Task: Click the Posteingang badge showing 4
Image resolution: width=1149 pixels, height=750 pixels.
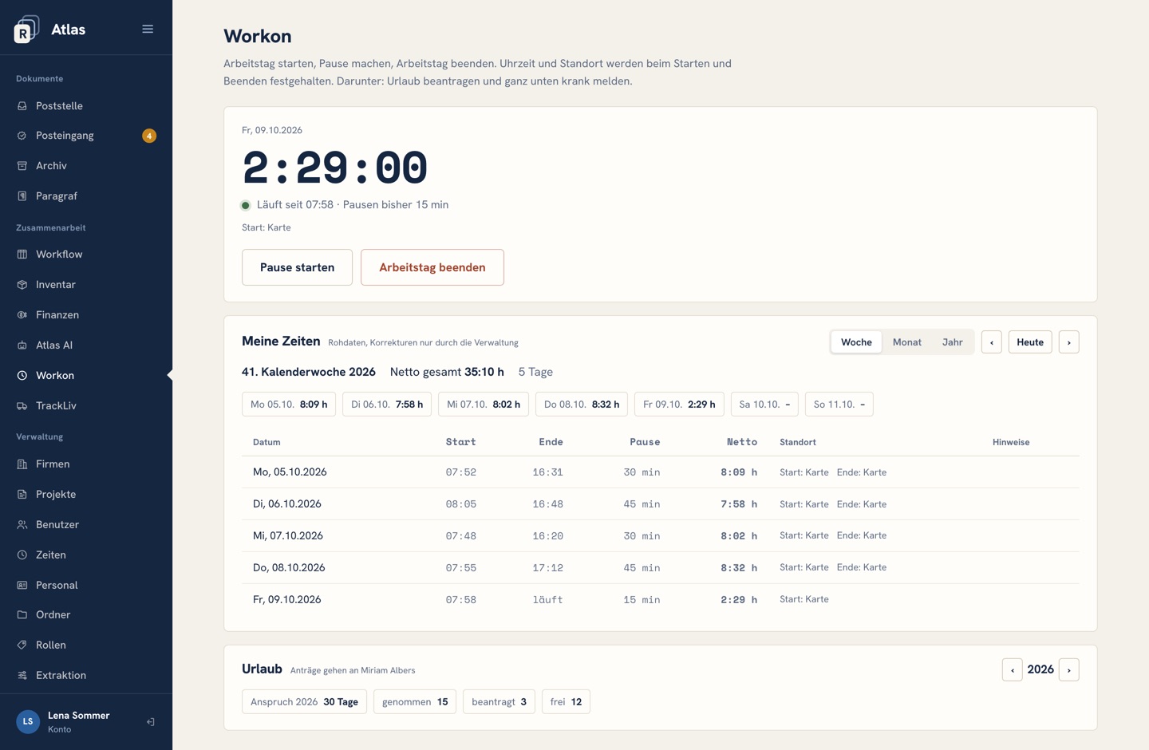Action: click(x=149, y=136)
